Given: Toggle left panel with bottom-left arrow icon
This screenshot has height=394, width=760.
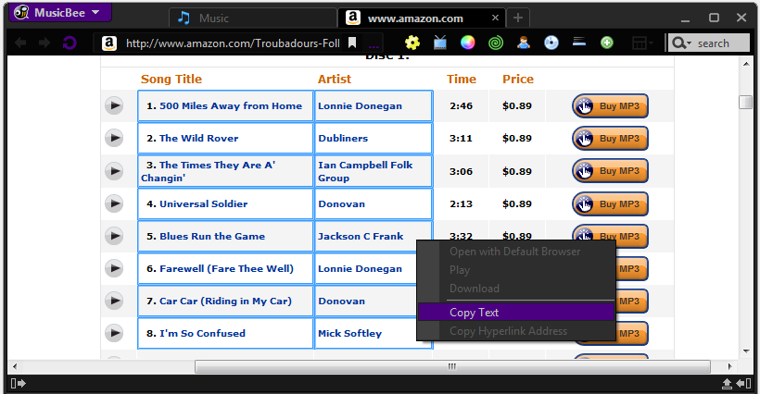Looking at the screenshot, I should tap(18, 384).
